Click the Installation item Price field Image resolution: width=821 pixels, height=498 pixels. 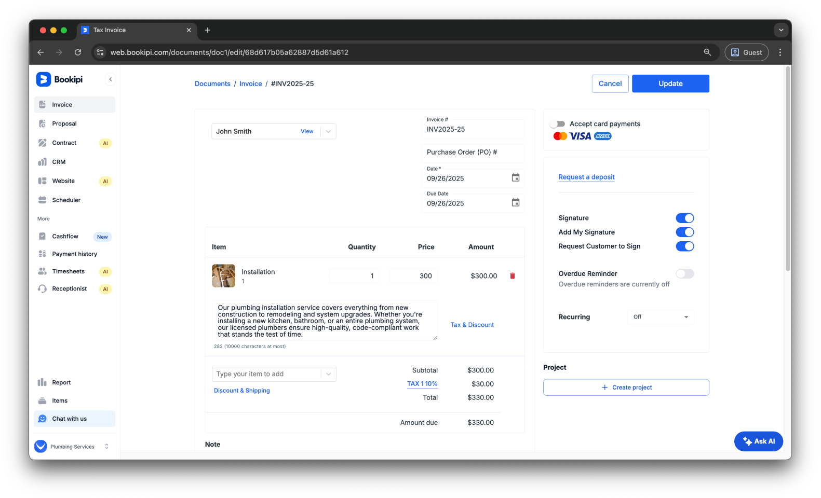(x=413, y=276)
